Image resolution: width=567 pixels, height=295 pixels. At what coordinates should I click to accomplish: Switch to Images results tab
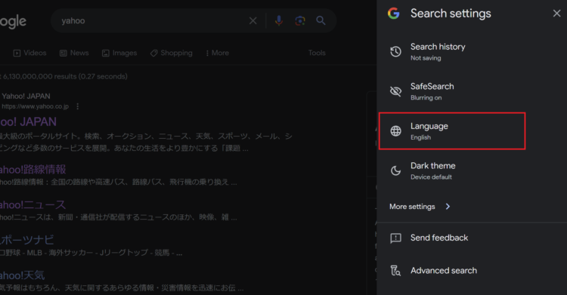[119, 53]
